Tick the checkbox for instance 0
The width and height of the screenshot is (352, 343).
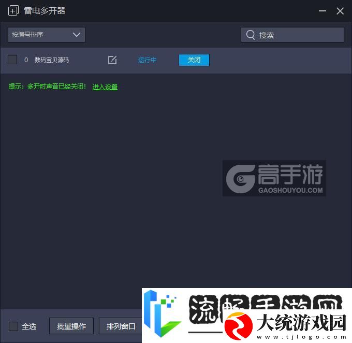coord(12,60)
